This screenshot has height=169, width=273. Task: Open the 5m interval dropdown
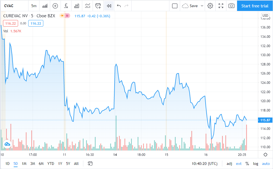point(34,6)
